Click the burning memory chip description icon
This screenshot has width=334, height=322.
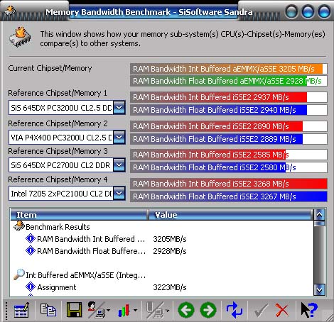[21, 38]
